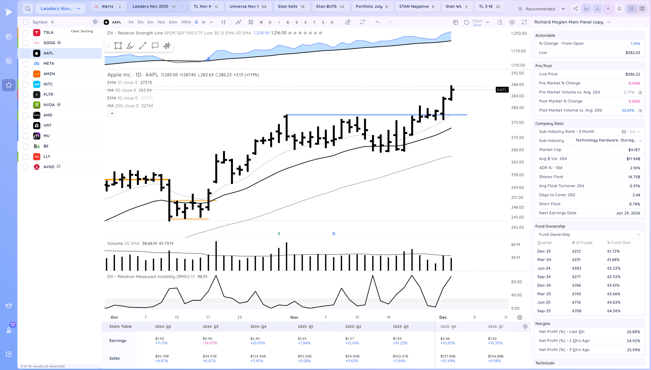
Task: Select the trend line drawing tool
Action: (x=143, y=46)
